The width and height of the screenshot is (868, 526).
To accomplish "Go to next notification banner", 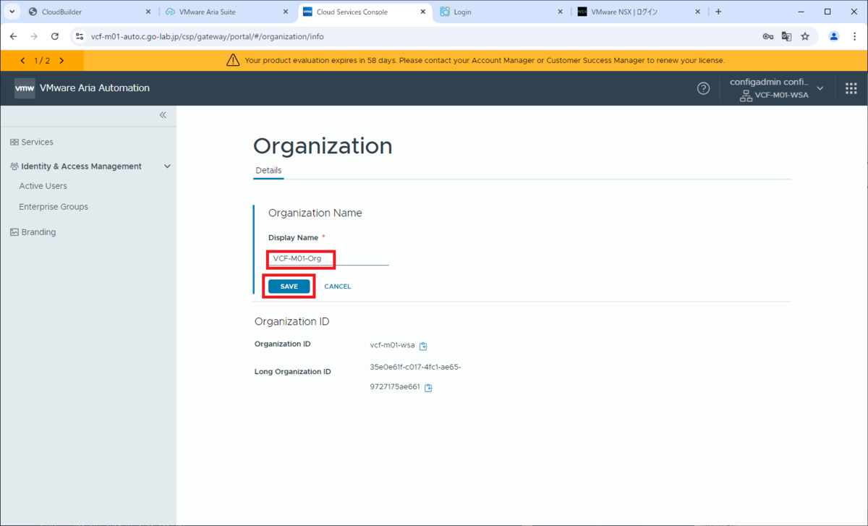I will point(61,61).
